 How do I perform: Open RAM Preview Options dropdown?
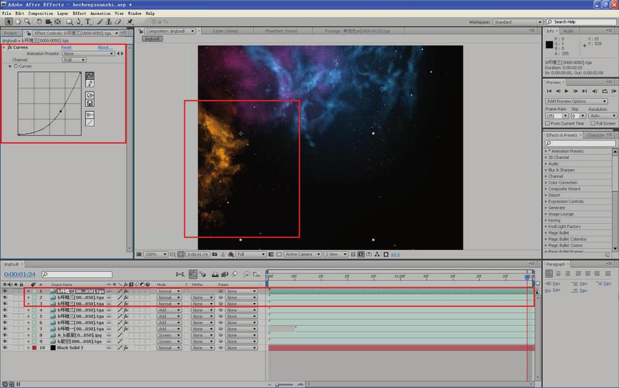tap(576, 101)
